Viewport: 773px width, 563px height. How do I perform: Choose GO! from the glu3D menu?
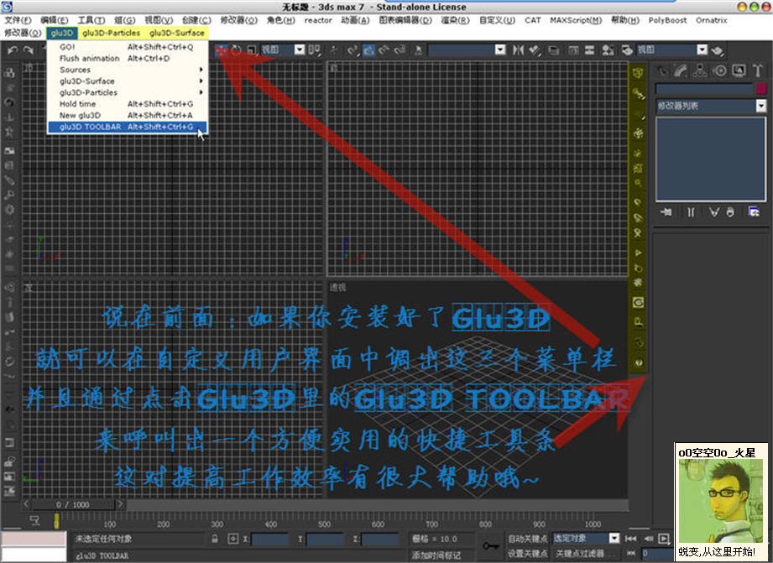click(x=128, y=47)
